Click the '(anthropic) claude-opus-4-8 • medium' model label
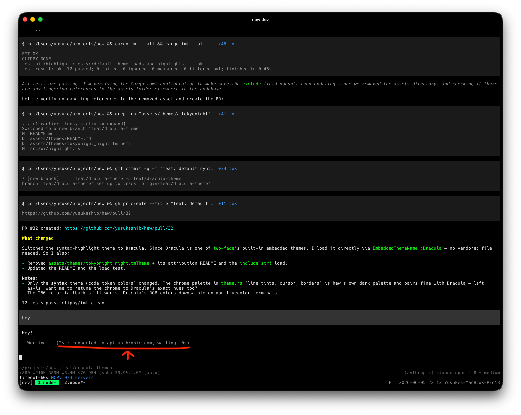This screenshot has width=521, height=415. (x=452, y=373)
